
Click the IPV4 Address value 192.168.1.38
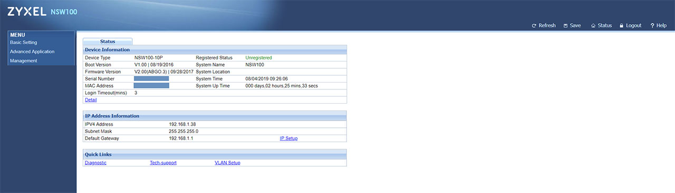[x=182, y=124]
